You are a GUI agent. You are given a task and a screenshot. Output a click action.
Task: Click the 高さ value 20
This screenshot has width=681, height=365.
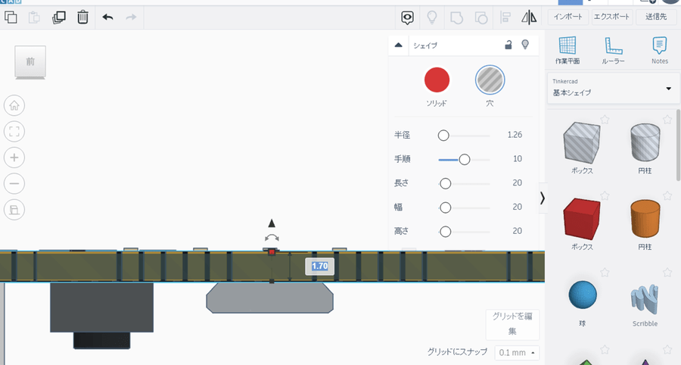(517, 231)
